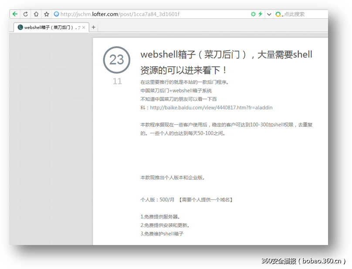Toggle the green ad-filter wheel
Screen dimensions: 352x269
pos(253,14)
